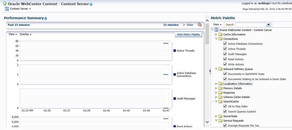Toggle the Hit to Miss Ratio checkbox
This screenshot has height=130, width=292.
point(225,106)
